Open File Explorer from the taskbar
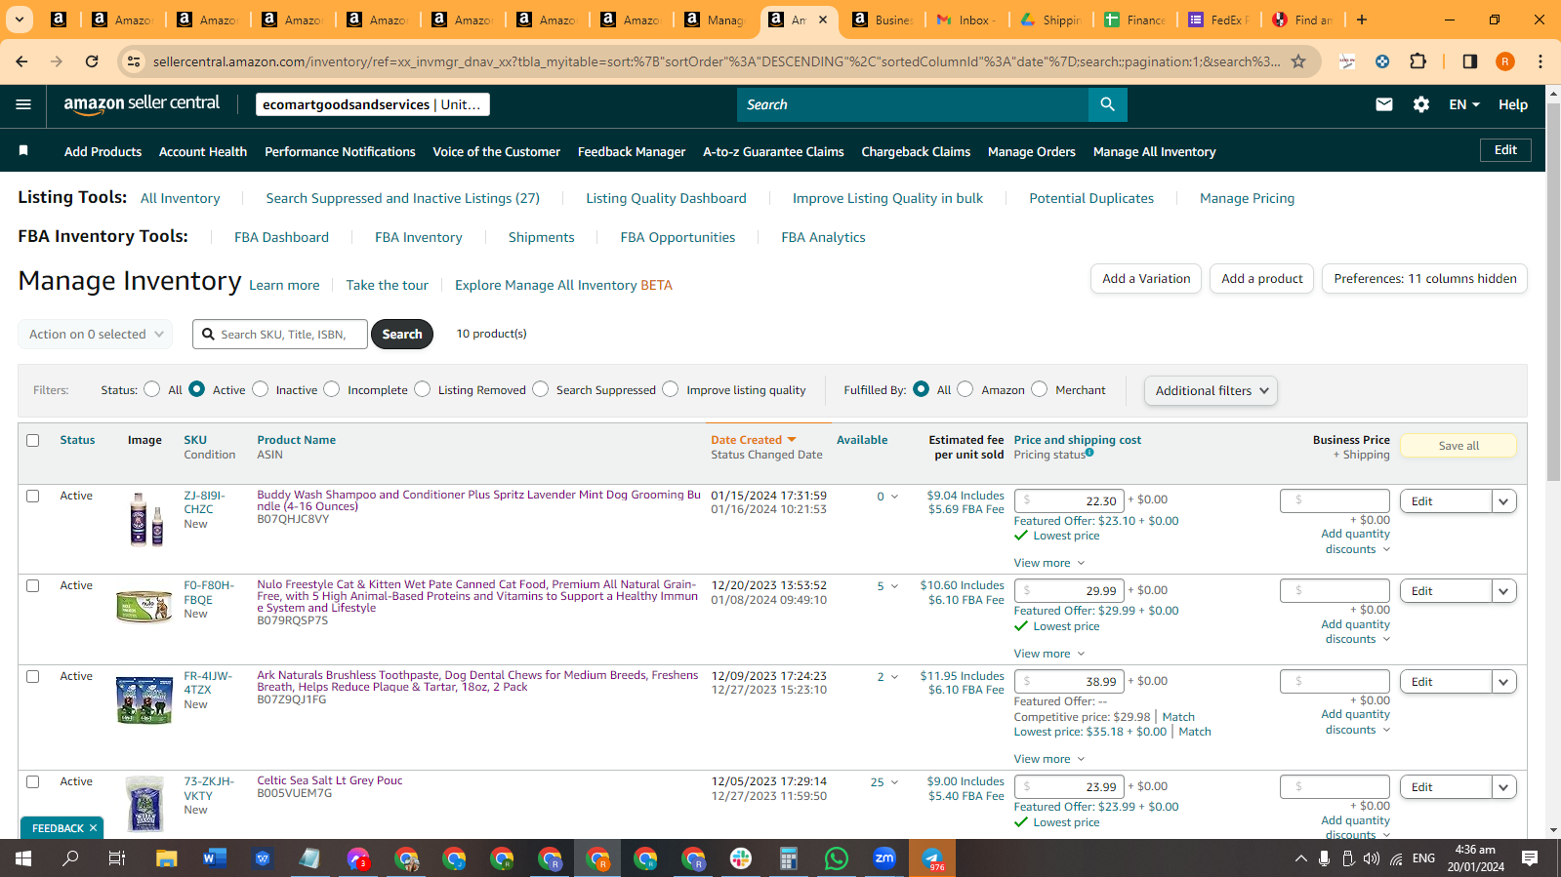The width and height of the screenshot is (1561, 877). pos(167,858)
